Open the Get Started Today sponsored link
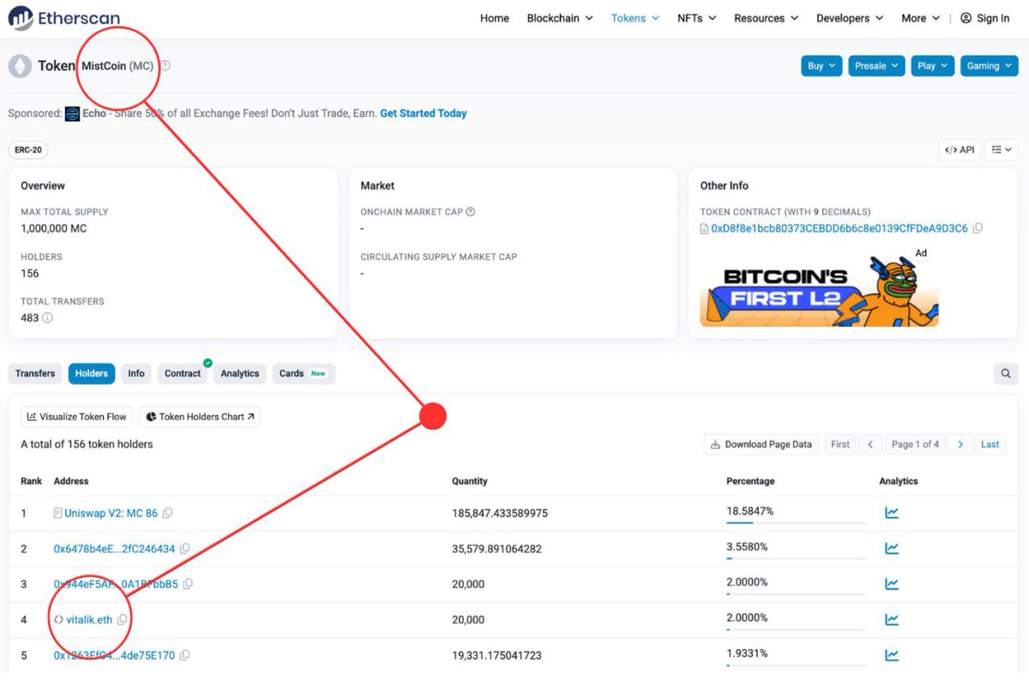Image resolution: width=1029 pixels, height=686 pixels. pos(424,113)
